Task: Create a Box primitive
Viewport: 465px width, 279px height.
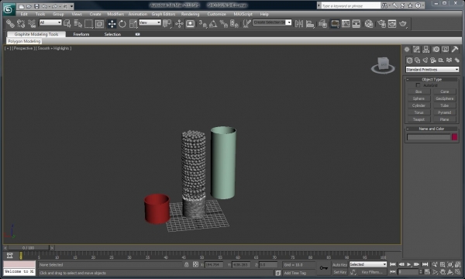Action: coord(418,91)
